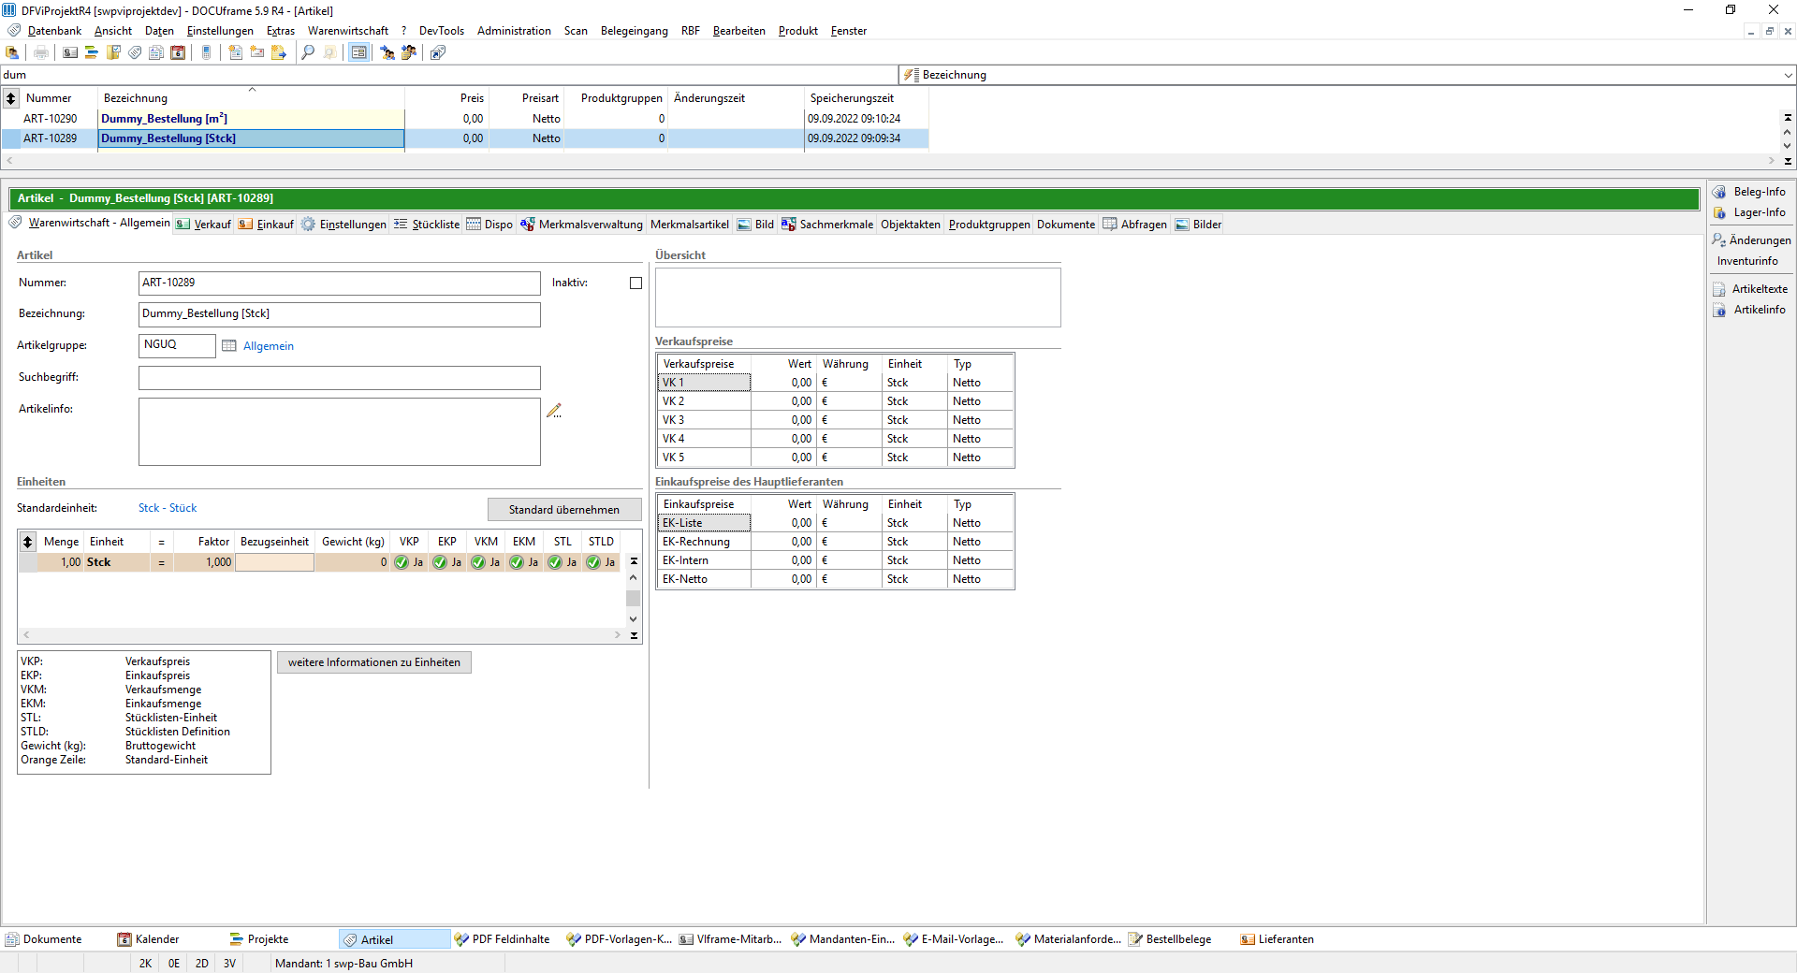This screenshot has width=1797, height=973.
Task: Click the users with note toolbar icon
Action: (x=409, y=52)
